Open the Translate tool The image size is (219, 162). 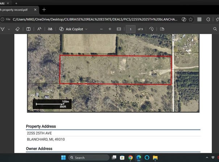point(50,29)
